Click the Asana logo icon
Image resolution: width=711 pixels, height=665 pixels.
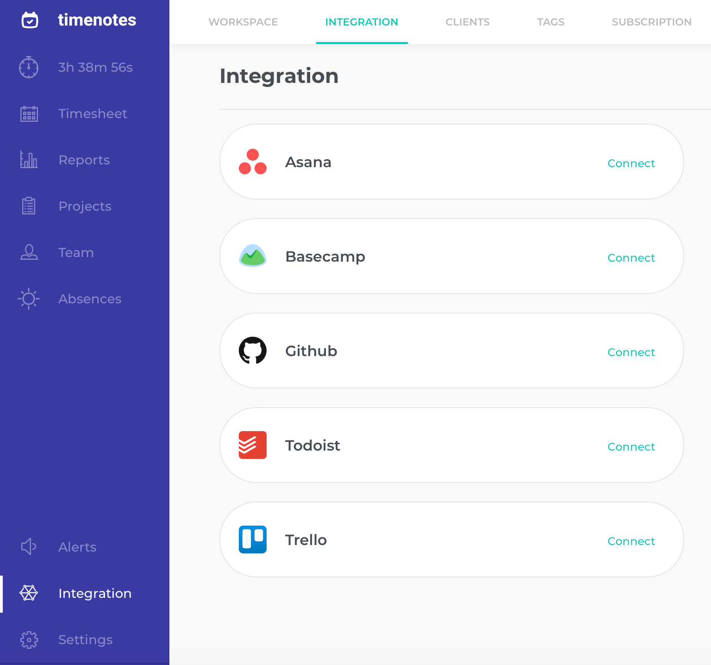pyautogui.click(x=253, y=162)
